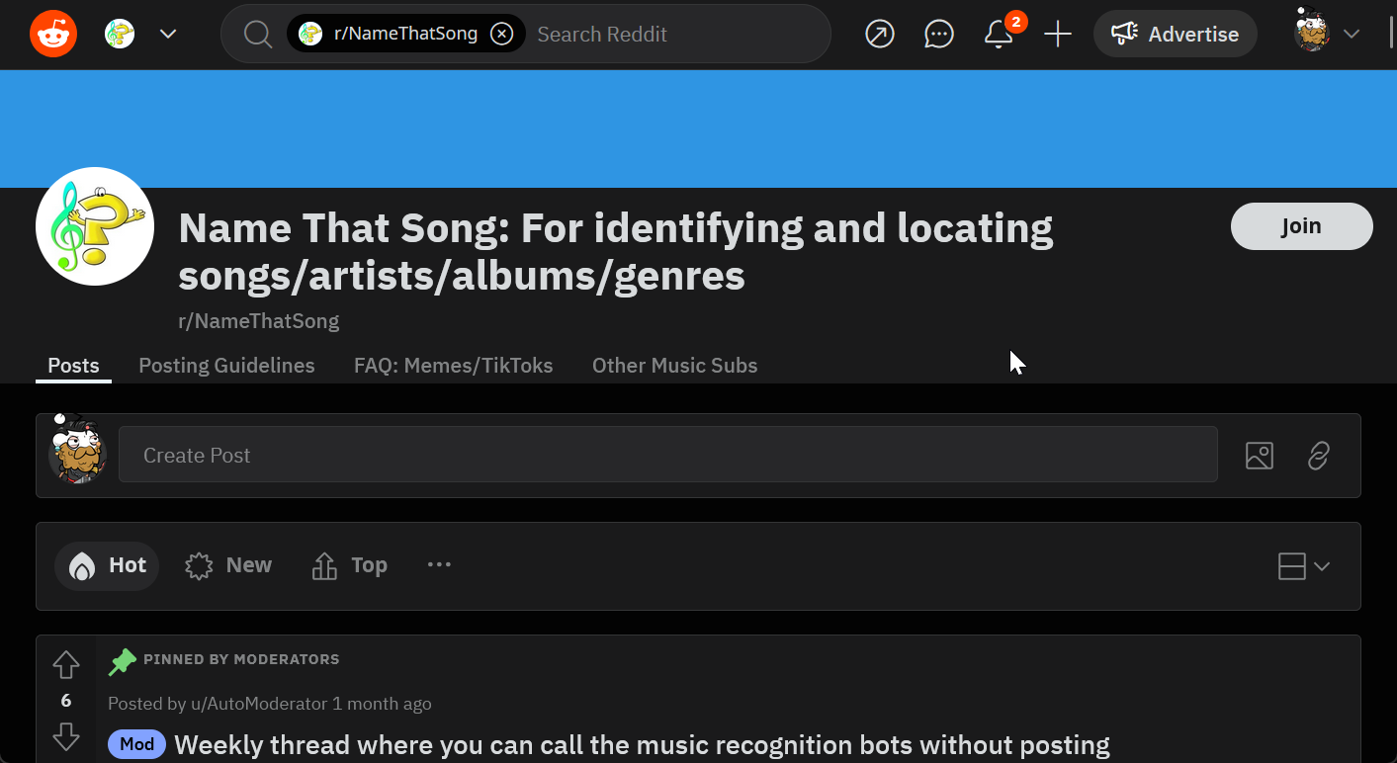Image resolution: width=1397 pixels, height=763 pixels.
Task: Open the user profile menu dropdown
Action: 1328,34
